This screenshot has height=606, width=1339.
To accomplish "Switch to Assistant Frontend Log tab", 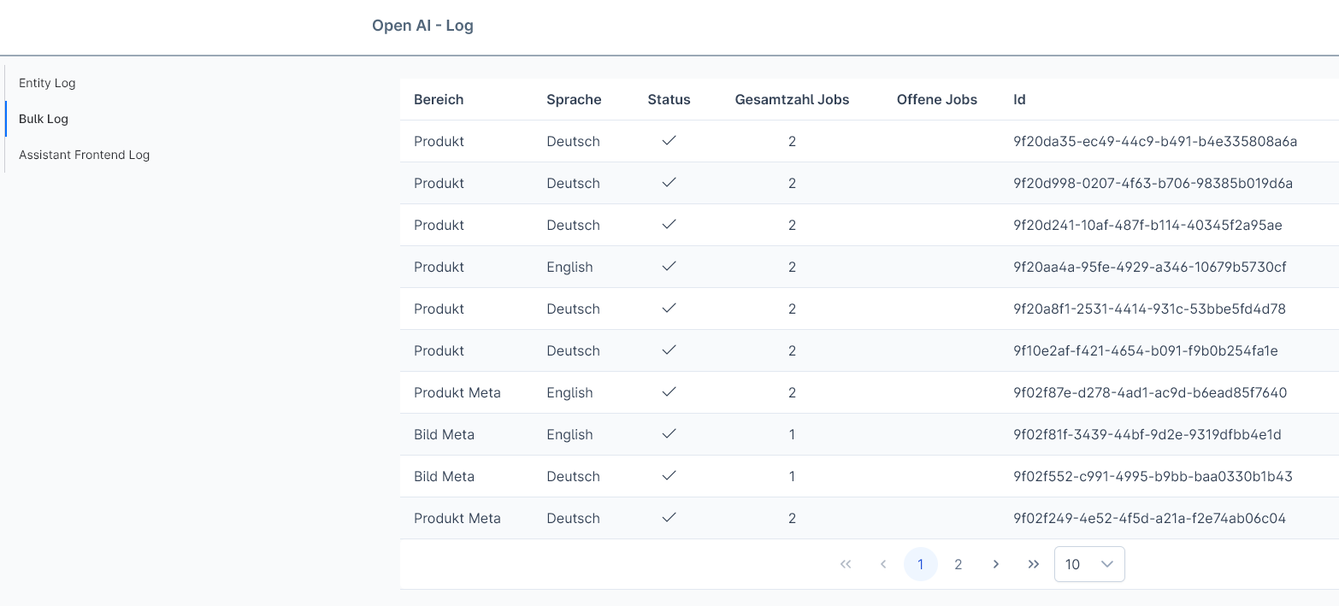I will 84,155.
